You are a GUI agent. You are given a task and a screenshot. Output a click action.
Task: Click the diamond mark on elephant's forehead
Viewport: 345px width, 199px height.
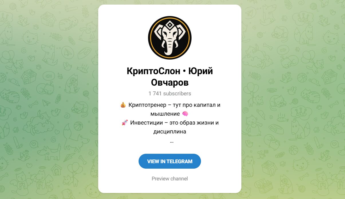click(x=170, y=26)
